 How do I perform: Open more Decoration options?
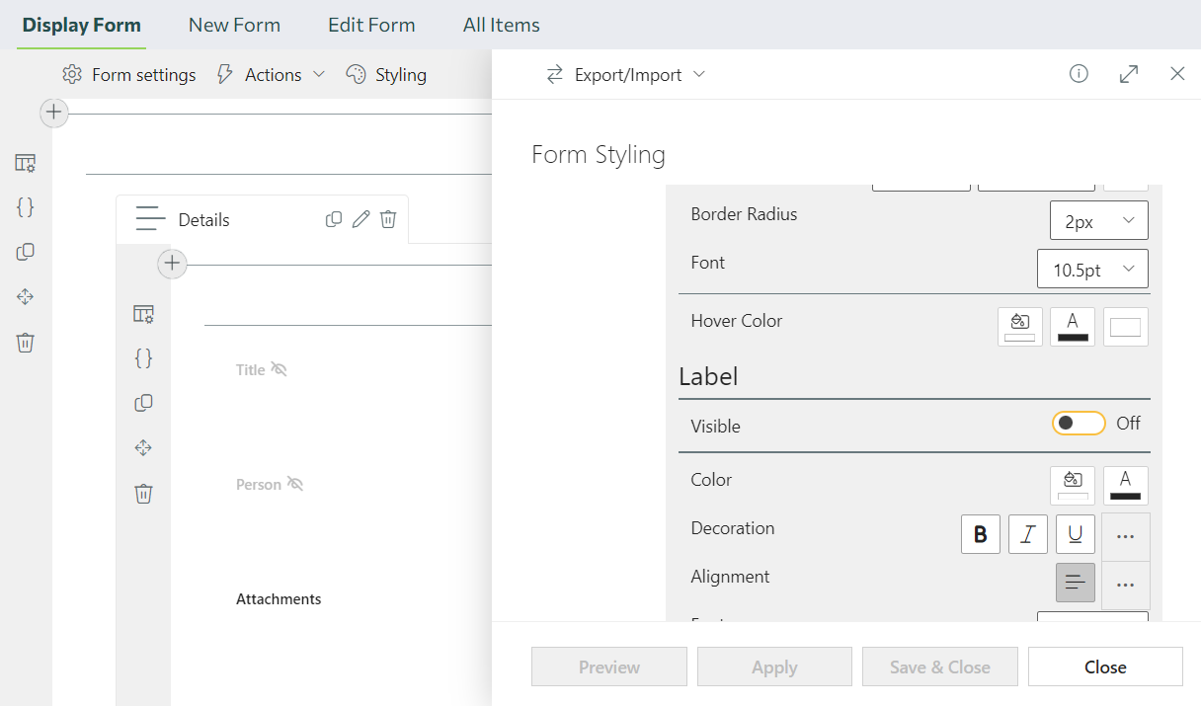point(1125,536)
